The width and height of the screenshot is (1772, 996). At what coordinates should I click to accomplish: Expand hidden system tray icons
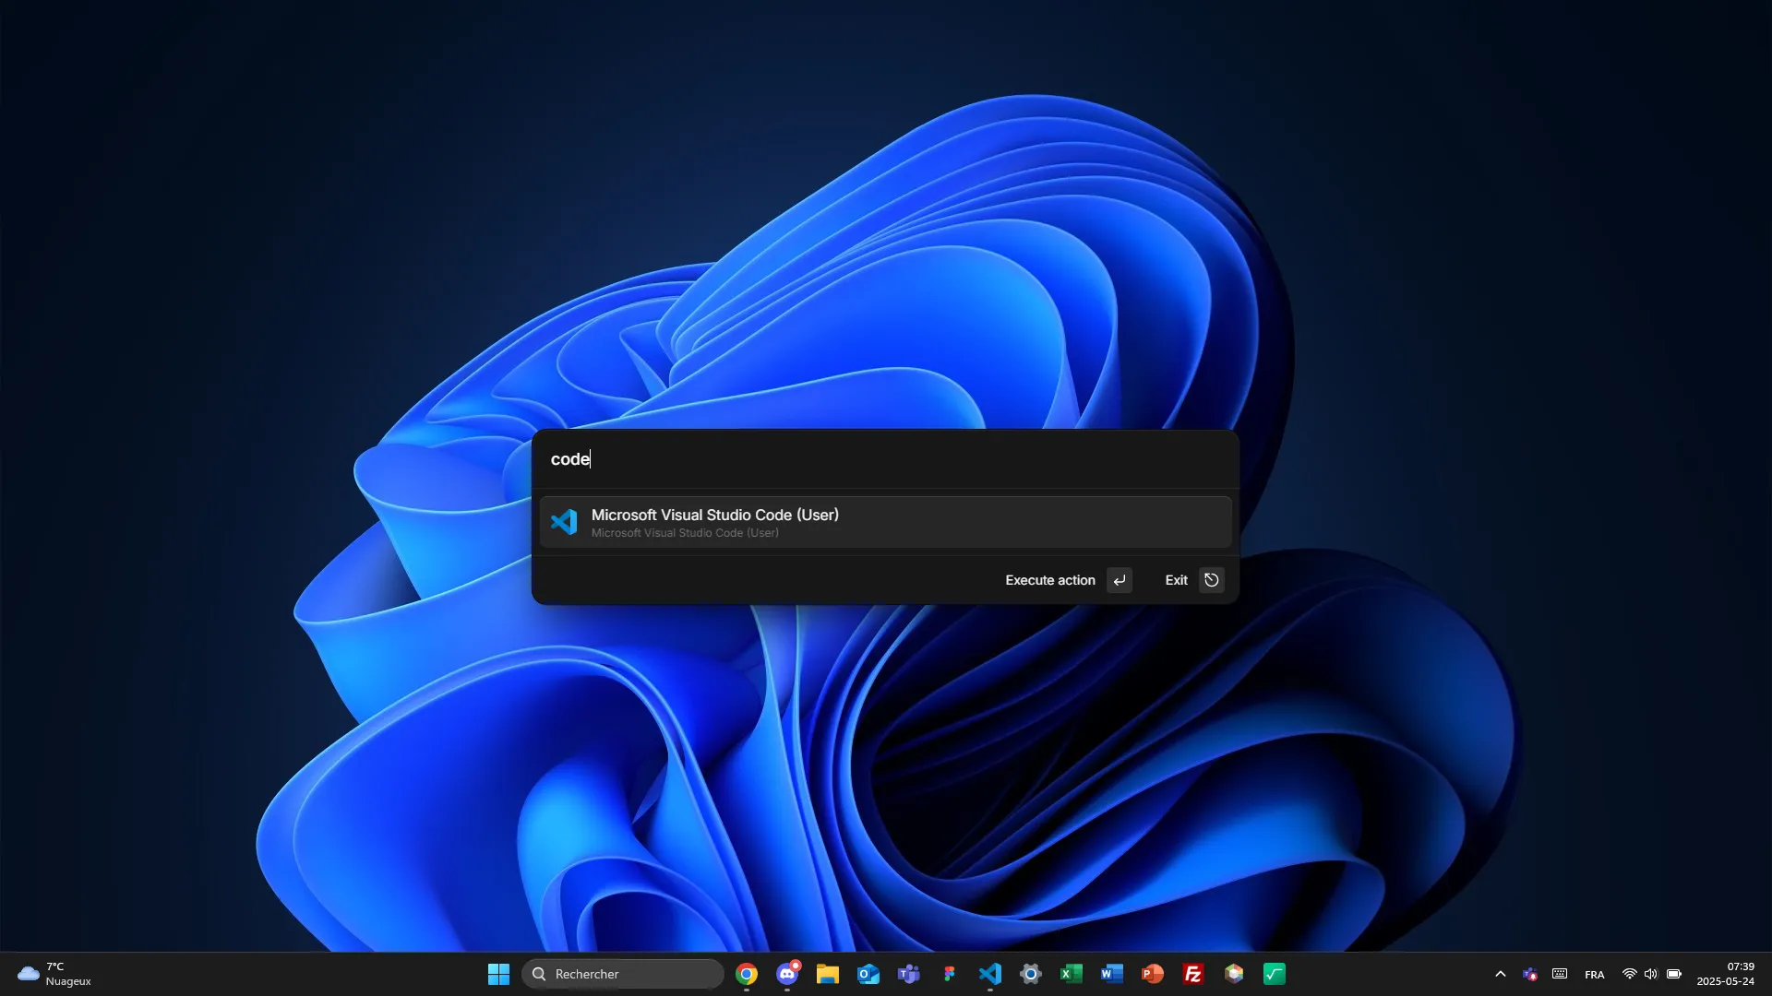coord(1500,973)
